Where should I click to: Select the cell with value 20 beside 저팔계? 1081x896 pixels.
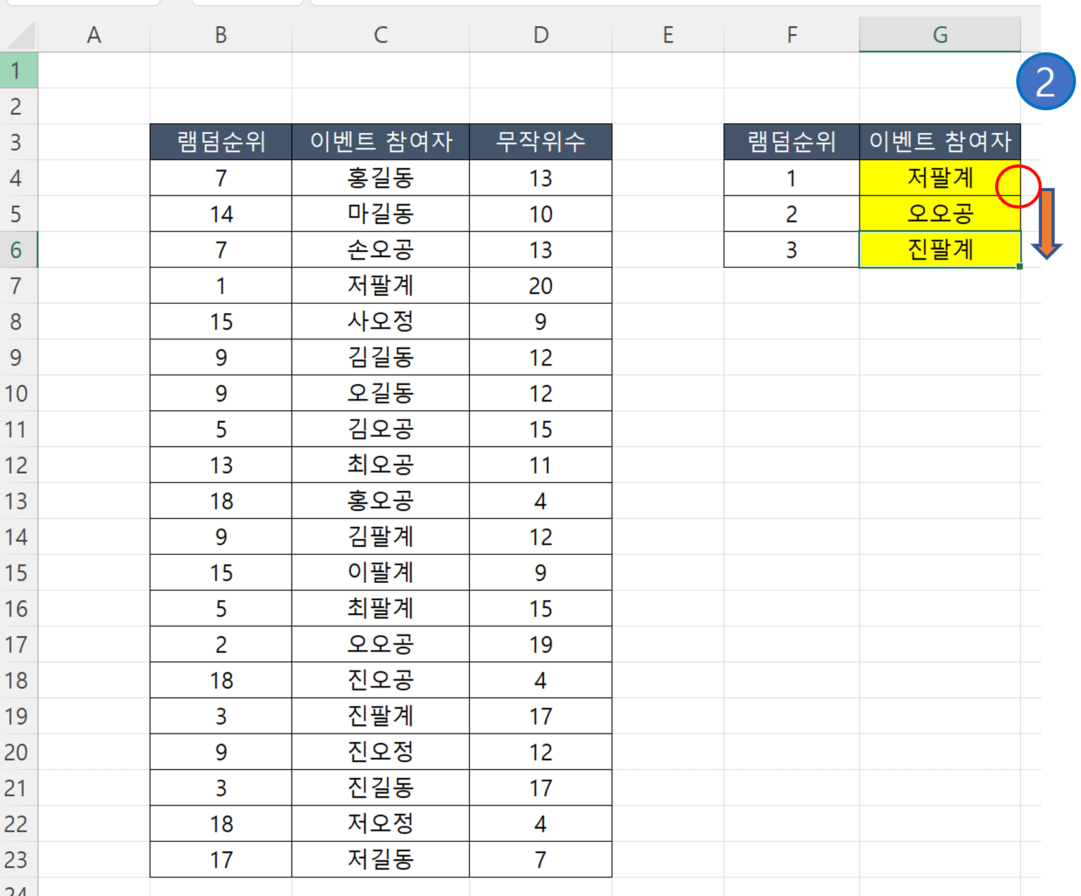pyautogui.click(x=540, y=286)
